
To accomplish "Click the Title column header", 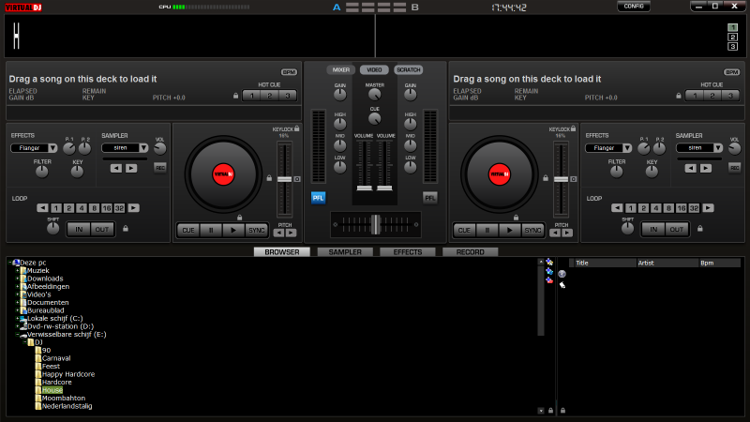I will pos(605,263).
